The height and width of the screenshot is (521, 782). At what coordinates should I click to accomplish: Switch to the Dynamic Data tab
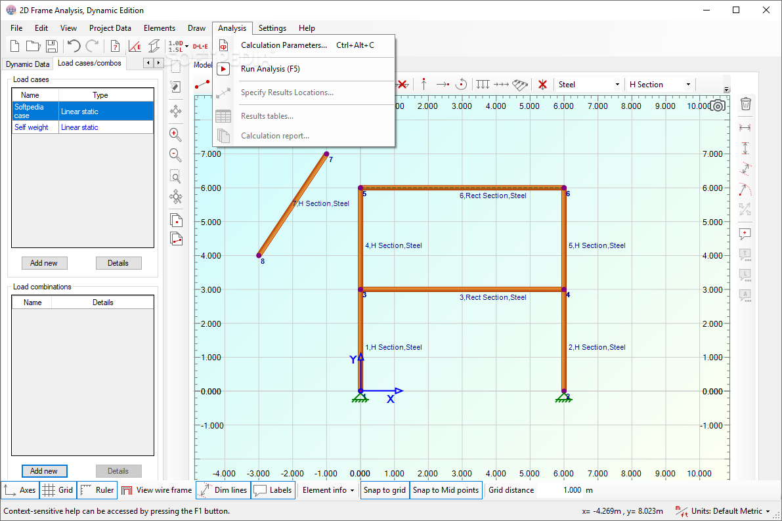[x=28, y=64]
